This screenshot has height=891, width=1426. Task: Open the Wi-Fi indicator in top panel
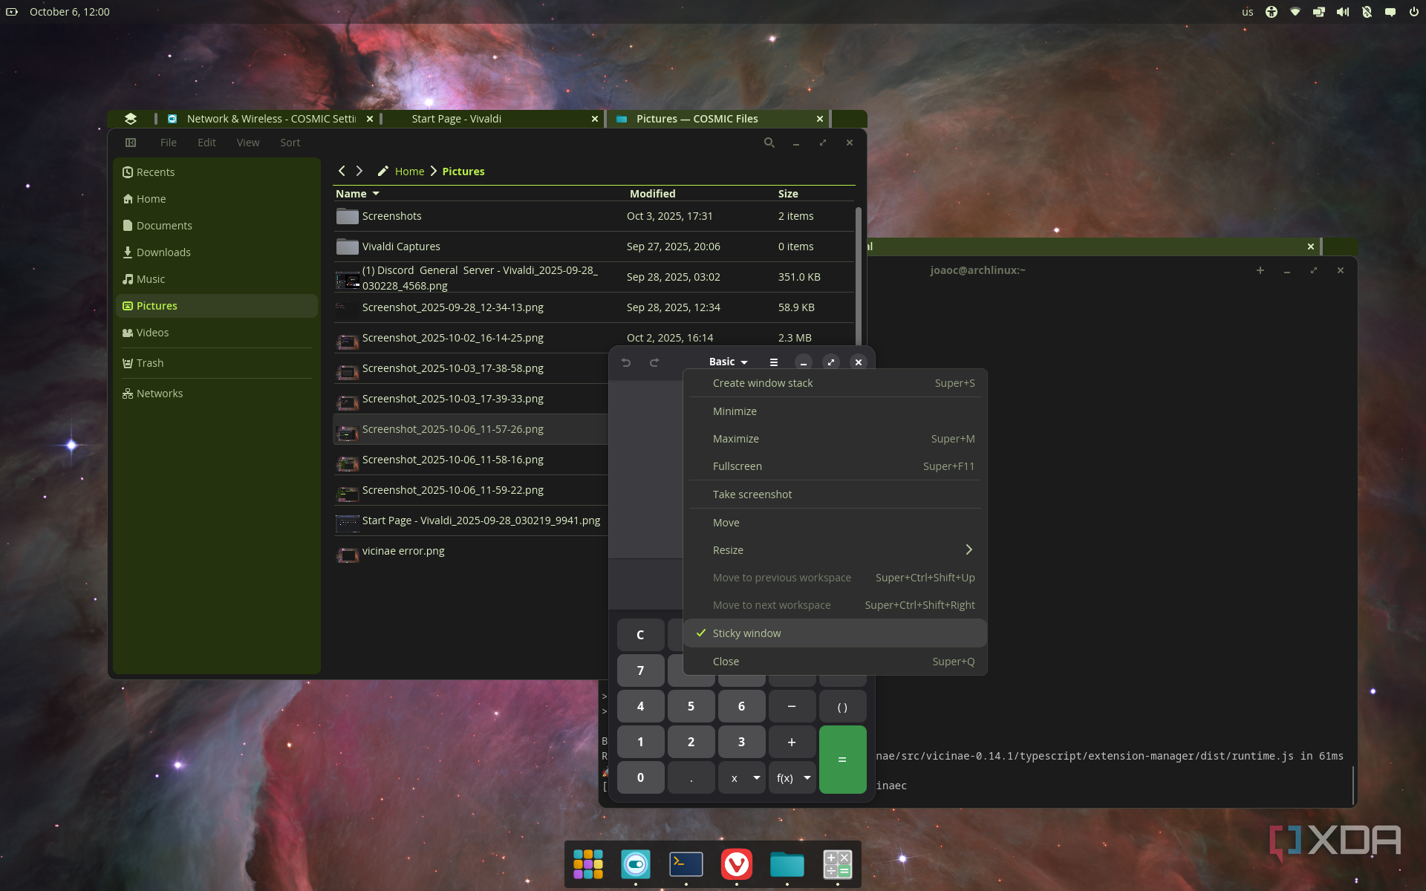1295,12
